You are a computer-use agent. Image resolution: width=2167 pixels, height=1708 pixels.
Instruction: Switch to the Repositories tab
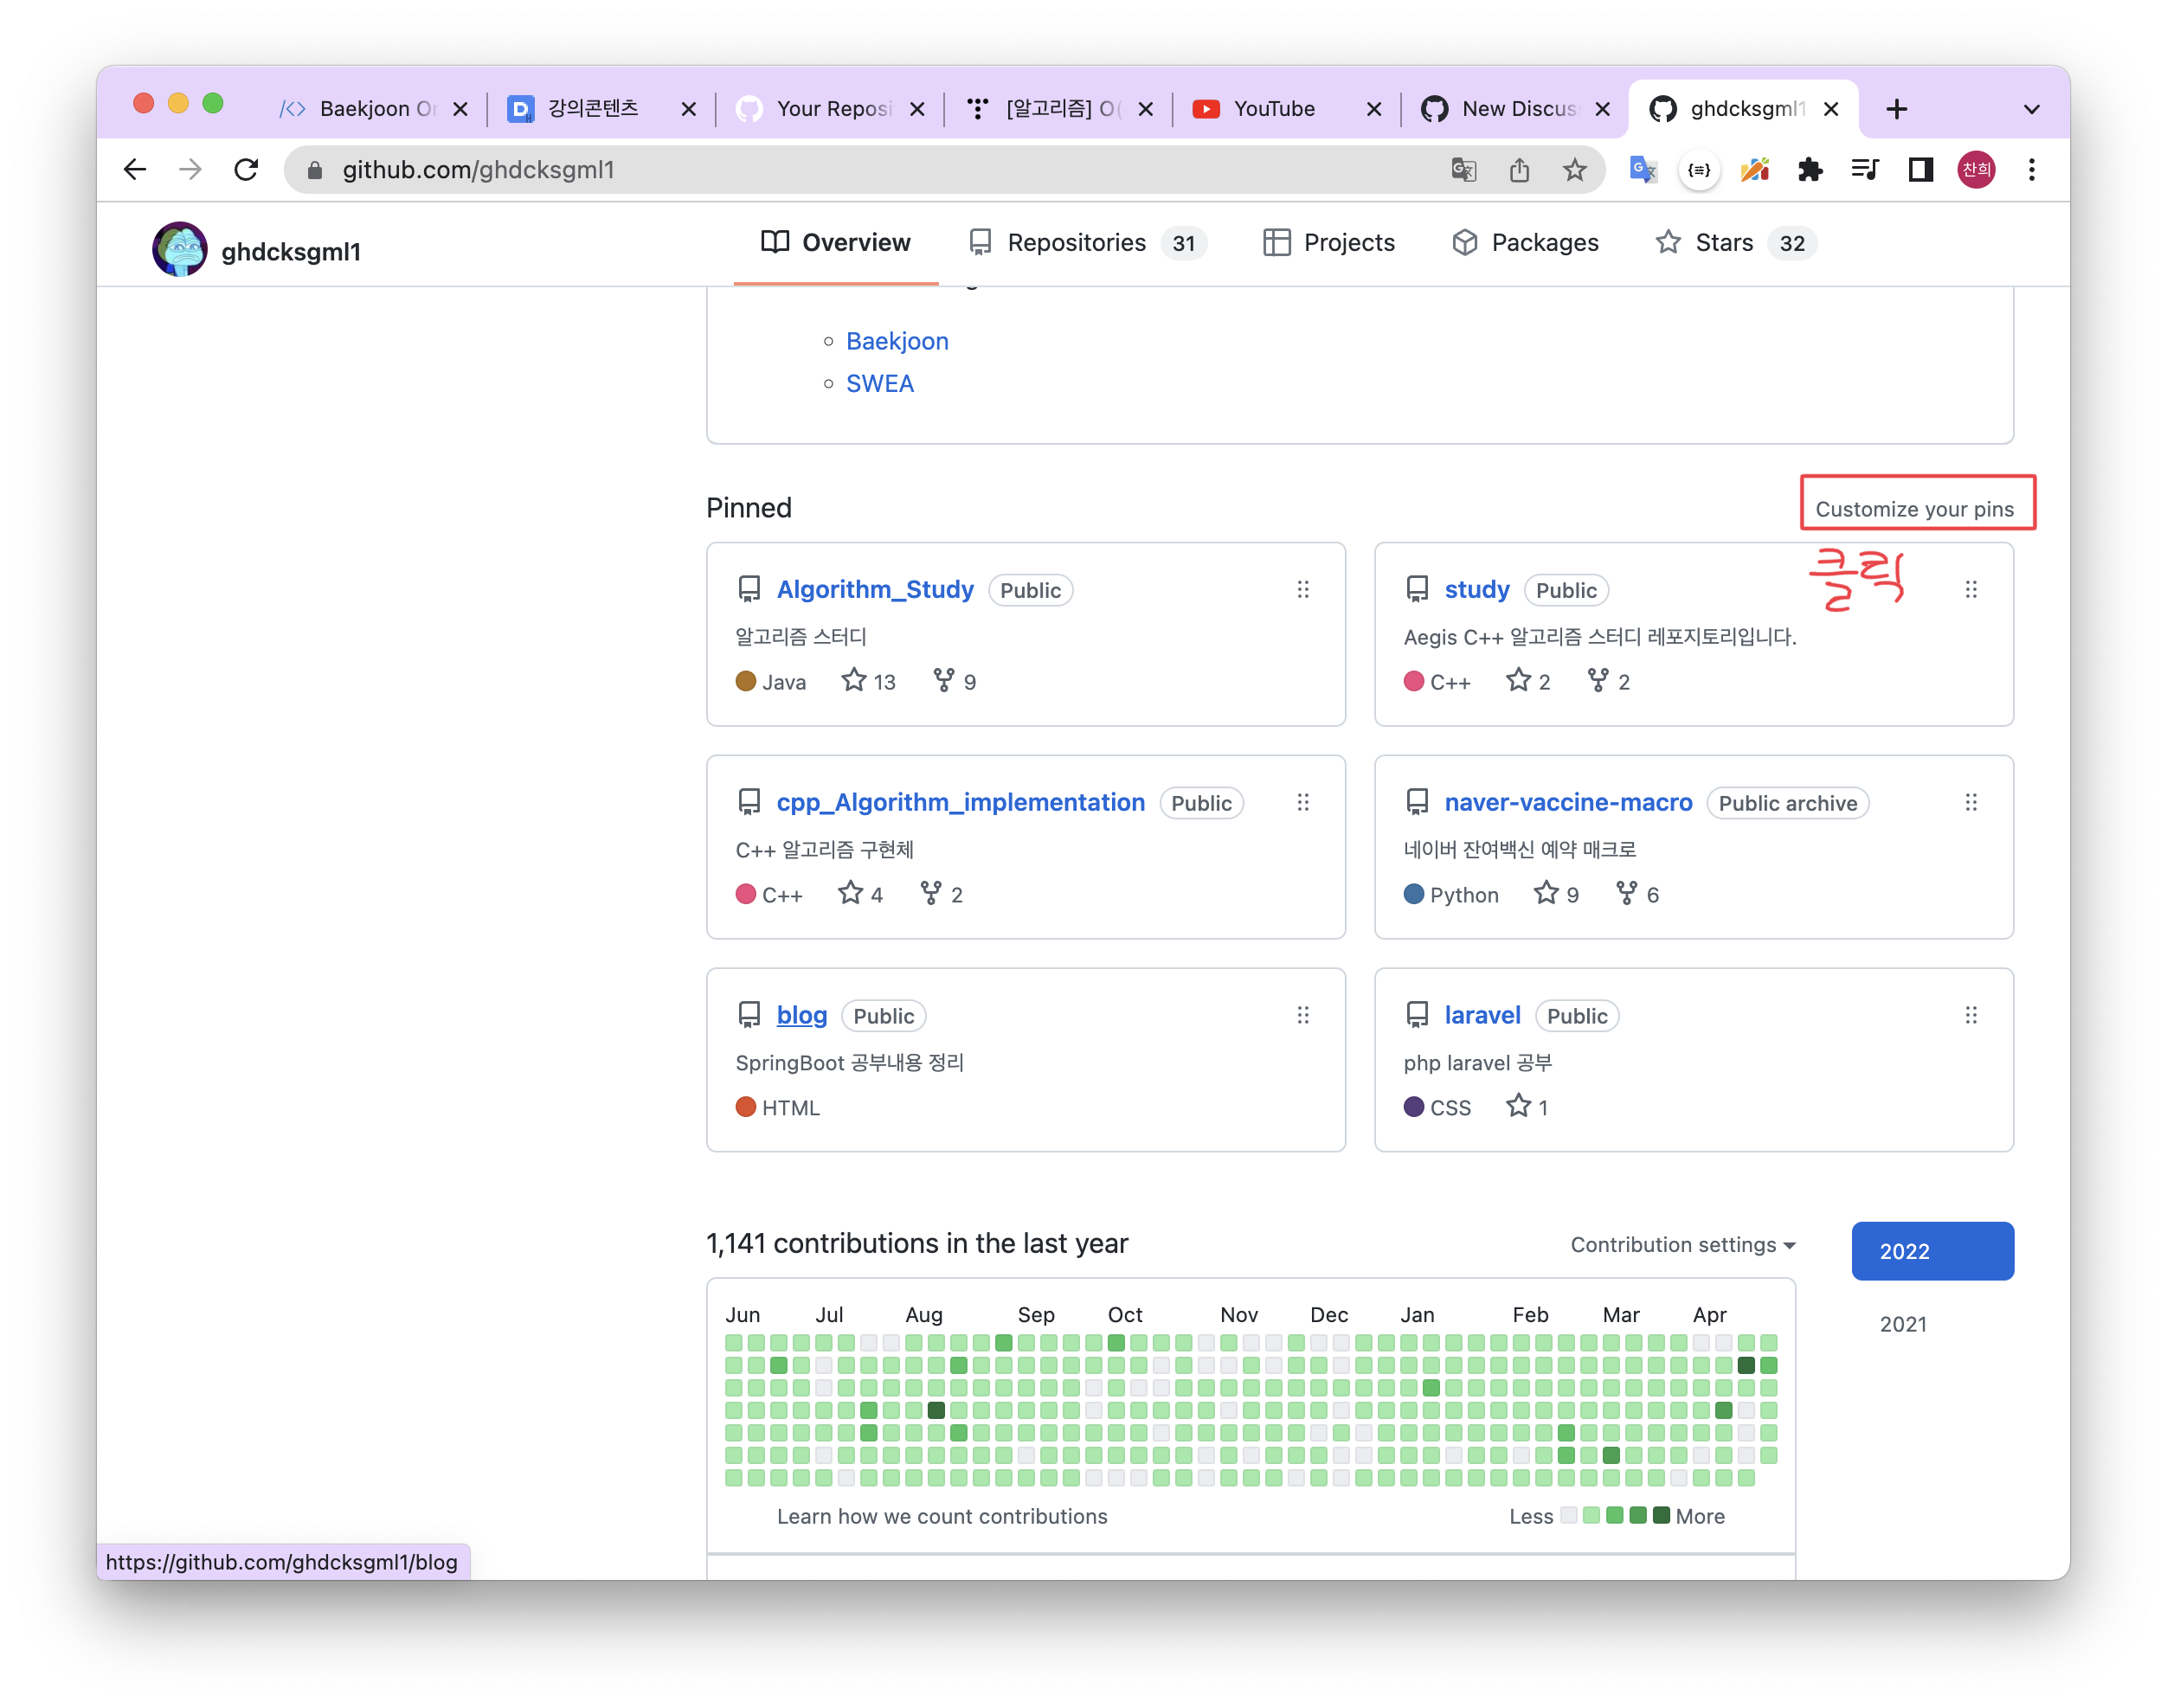pos(1076,243)
